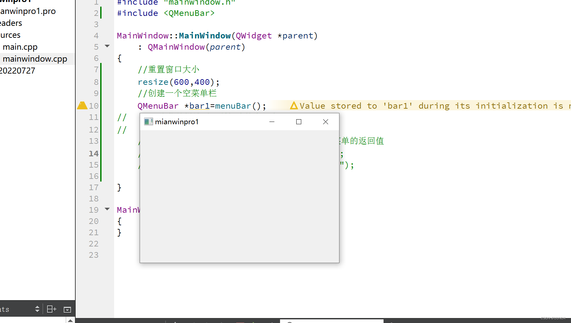571x323 pixels.
Task: Collapse the destructor fold arrow at line 19
Action: click(107, 209)
